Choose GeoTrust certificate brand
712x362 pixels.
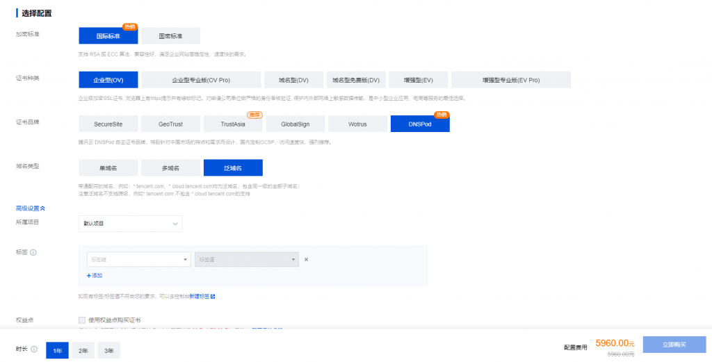coord(171,124)
